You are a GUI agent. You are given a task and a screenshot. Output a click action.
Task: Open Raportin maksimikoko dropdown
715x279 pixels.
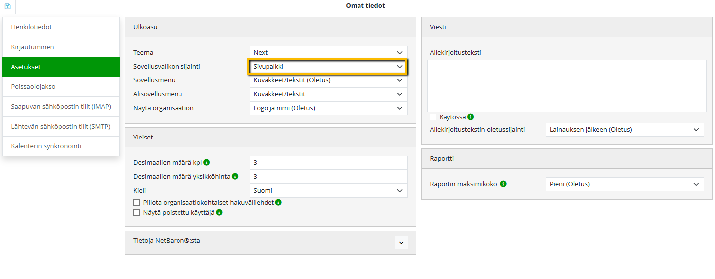tap(625, 184)
